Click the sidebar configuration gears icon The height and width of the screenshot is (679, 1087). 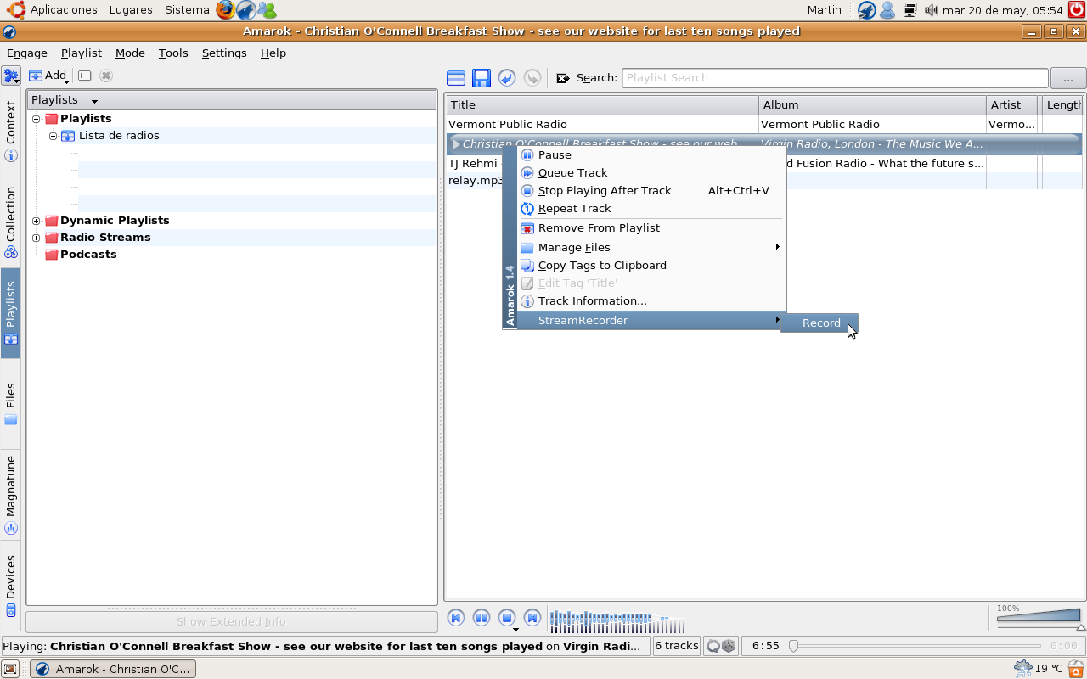[x=11, y=76]
